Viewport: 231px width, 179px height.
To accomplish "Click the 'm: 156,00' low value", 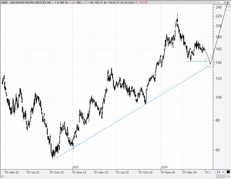I will tap(110, 3).
